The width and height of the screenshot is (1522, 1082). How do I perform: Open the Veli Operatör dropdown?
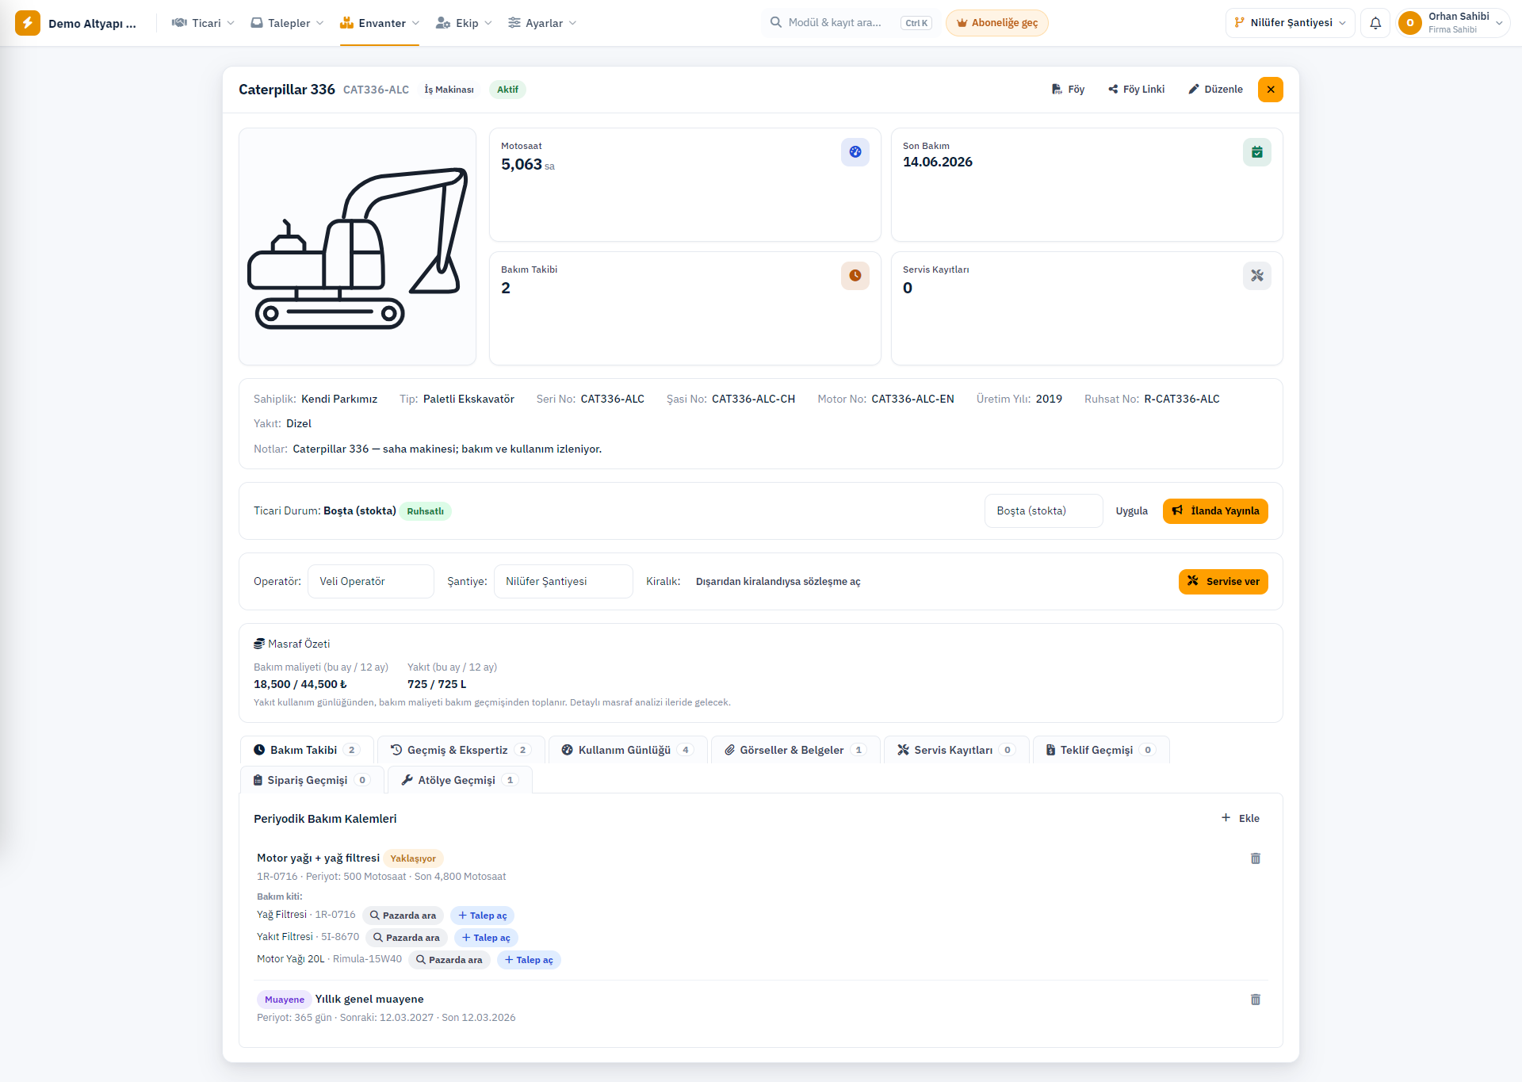point(371,582)
